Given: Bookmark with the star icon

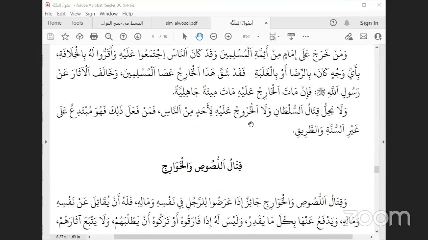Looking at the screenshot, I should click(x=65, y=37).
